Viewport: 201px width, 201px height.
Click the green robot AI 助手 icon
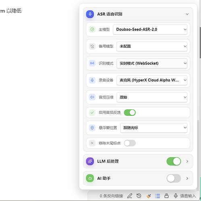[90, 178]
